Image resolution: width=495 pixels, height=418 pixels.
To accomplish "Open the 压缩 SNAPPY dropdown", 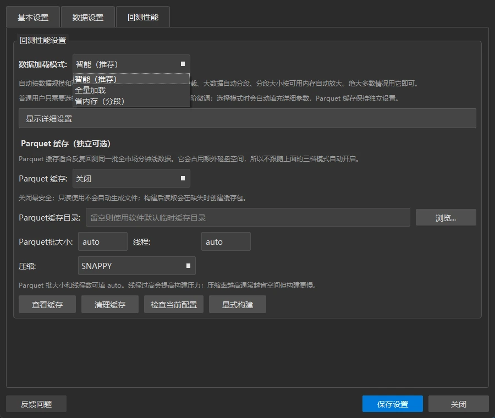I will [137, 266].
